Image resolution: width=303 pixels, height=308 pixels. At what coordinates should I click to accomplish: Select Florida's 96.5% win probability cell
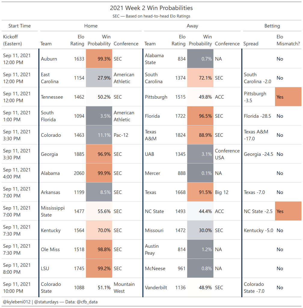[200, 116]
